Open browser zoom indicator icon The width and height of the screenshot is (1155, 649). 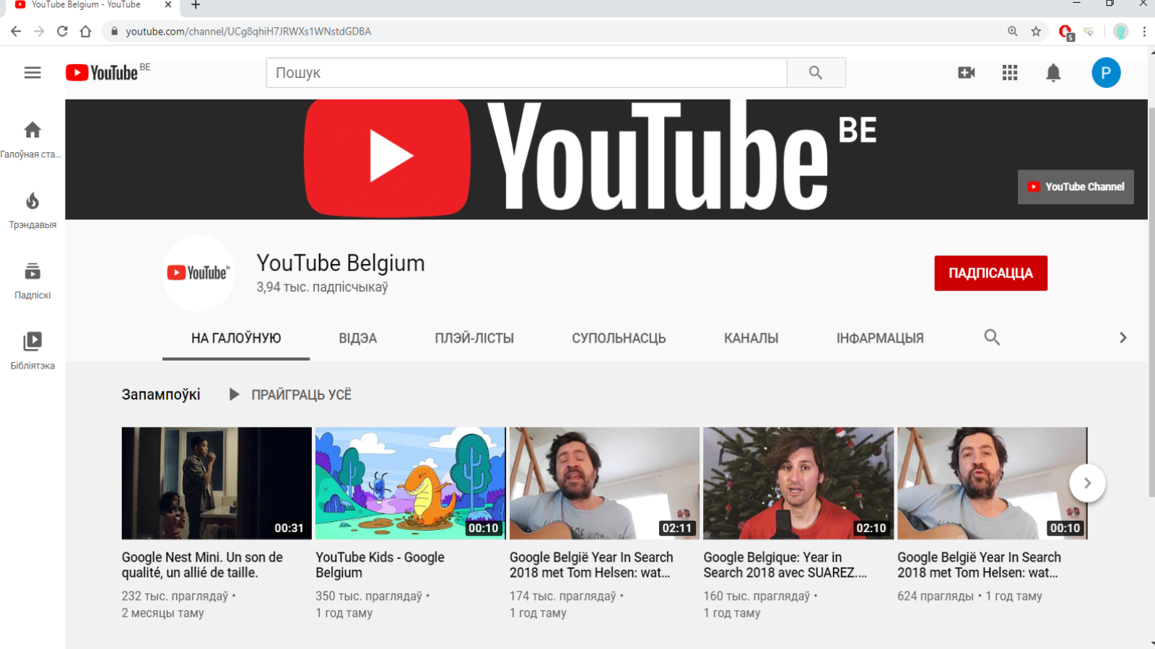pos(1013,31)
